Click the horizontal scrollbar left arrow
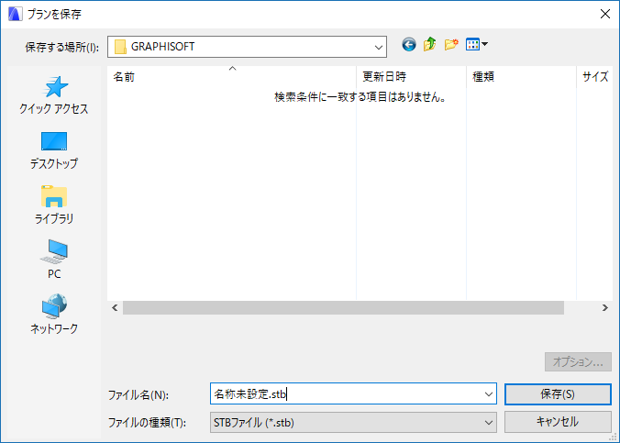Viewport: 620px width, 443px height. coord(115,308)
